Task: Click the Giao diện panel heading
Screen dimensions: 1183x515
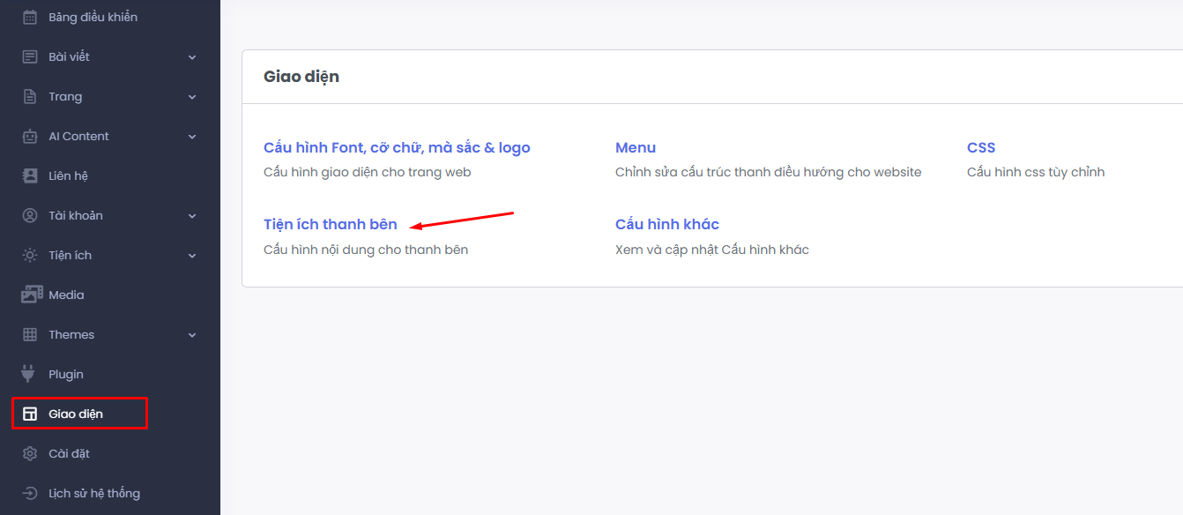Action: point(301,77)
